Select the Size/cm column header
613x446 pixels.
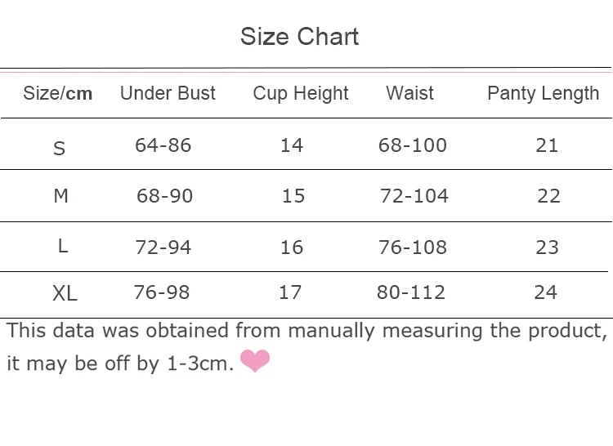(x=57, y=93)
